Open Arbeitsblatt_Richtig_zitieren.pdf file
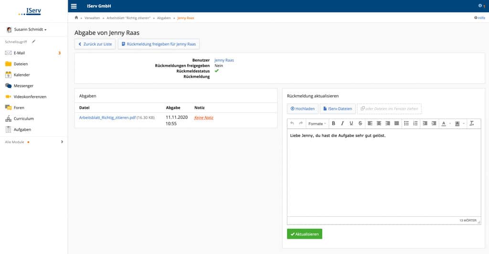Viewport: 489px width, 254px height. coord(107,117)
